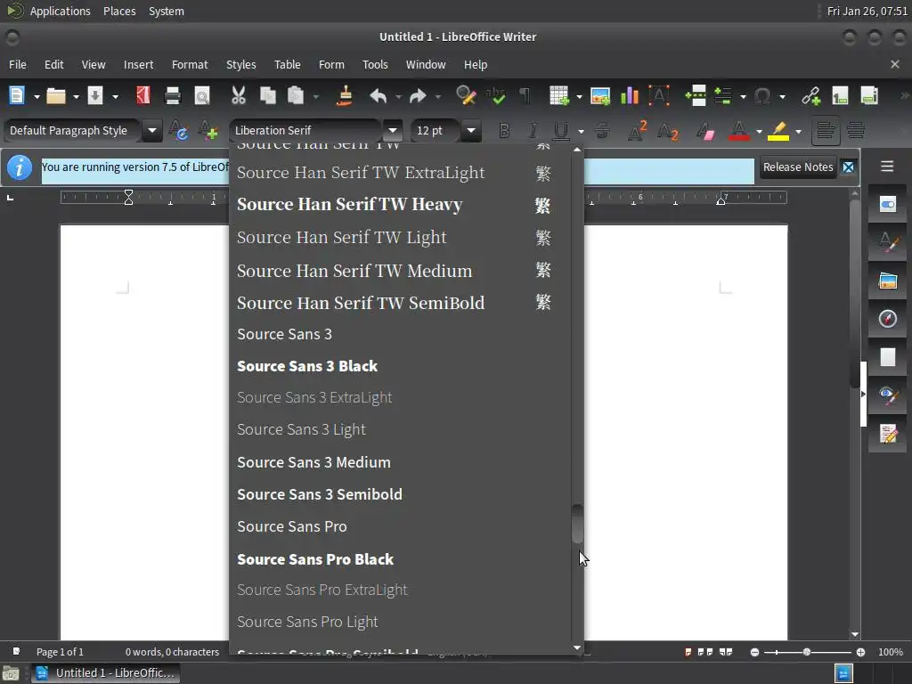Open sidebar Properties panel
Image resolution: width=912 pixels, height=684 pixels.
(888, 205)
